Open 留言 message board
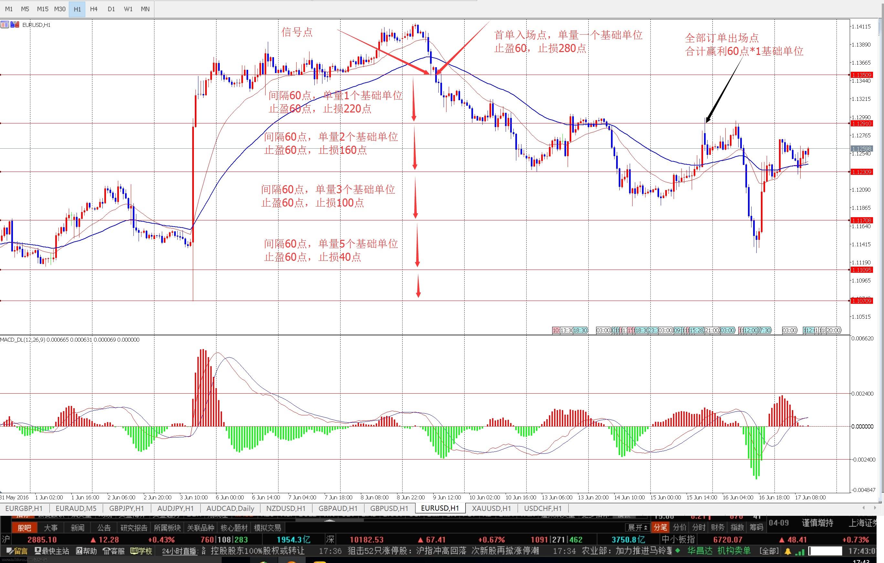Image resolution: width=884 pixels, height=563 pixels. 17,551
